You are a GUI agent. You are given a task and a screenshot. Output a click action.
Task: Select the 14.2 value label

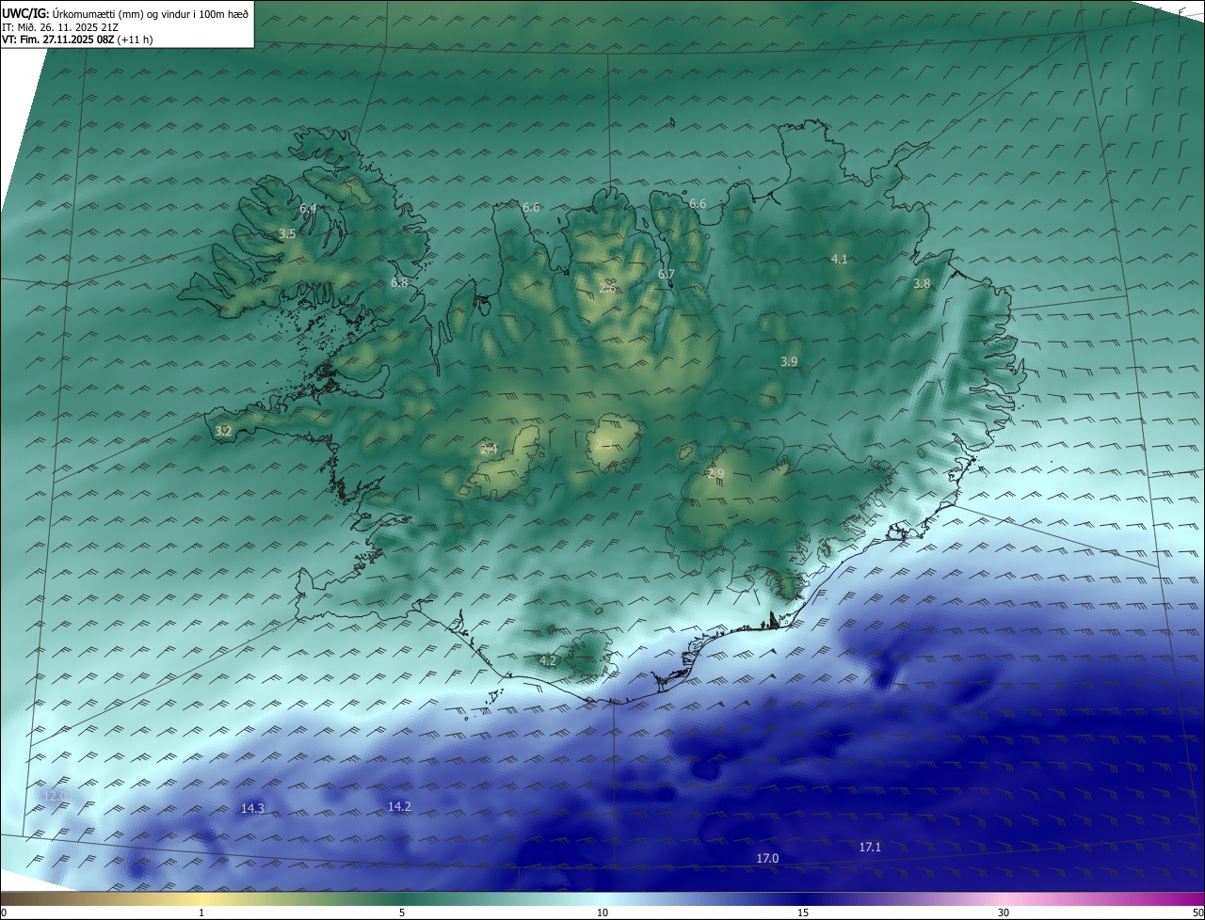pyautogui.click(x=399, y=806)
